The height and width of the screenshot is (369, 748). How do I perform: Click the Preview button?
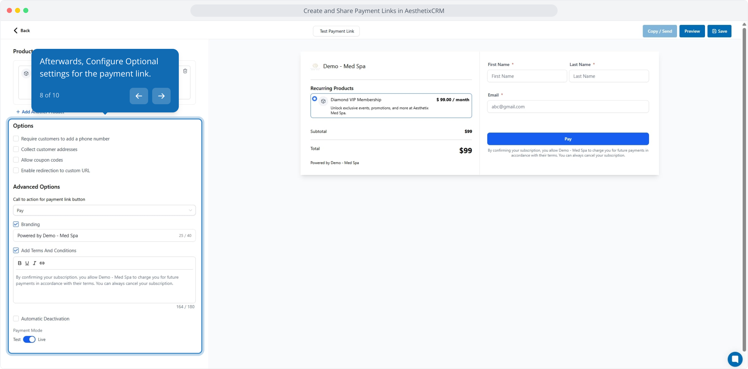pyautogui.click(x=692, y=31)
